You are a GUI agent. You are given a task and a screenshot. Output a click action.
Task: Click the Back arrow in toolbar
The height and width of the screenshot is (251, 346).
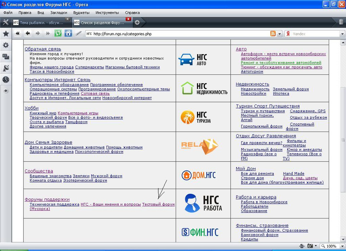tap(28, 33)
